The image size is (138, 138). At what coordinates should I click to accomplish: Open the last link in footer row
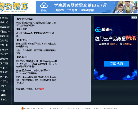(110, 108)
